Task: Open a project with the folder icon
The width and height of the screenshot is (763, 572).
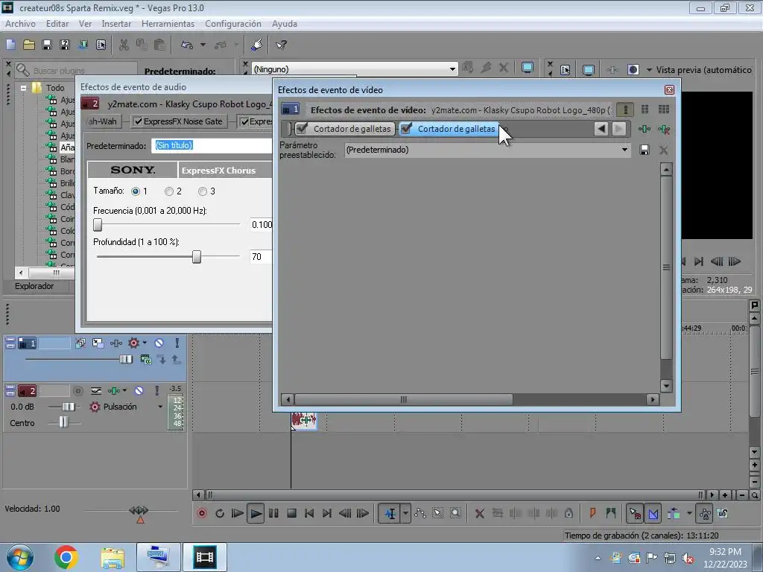Action: 29,45
